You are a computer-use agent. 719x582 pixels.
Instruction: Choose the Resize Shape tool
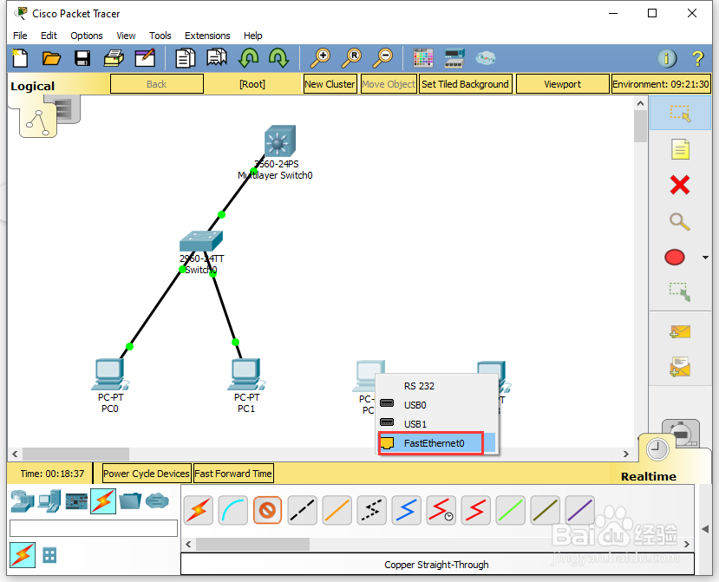680,292
